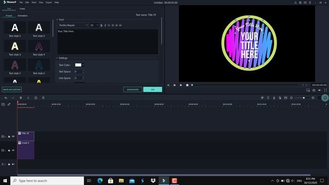Screen dimensions: 329x185
Task: Switch to the Animation tab
Action: pyautogui.click(x=23, y=16)
